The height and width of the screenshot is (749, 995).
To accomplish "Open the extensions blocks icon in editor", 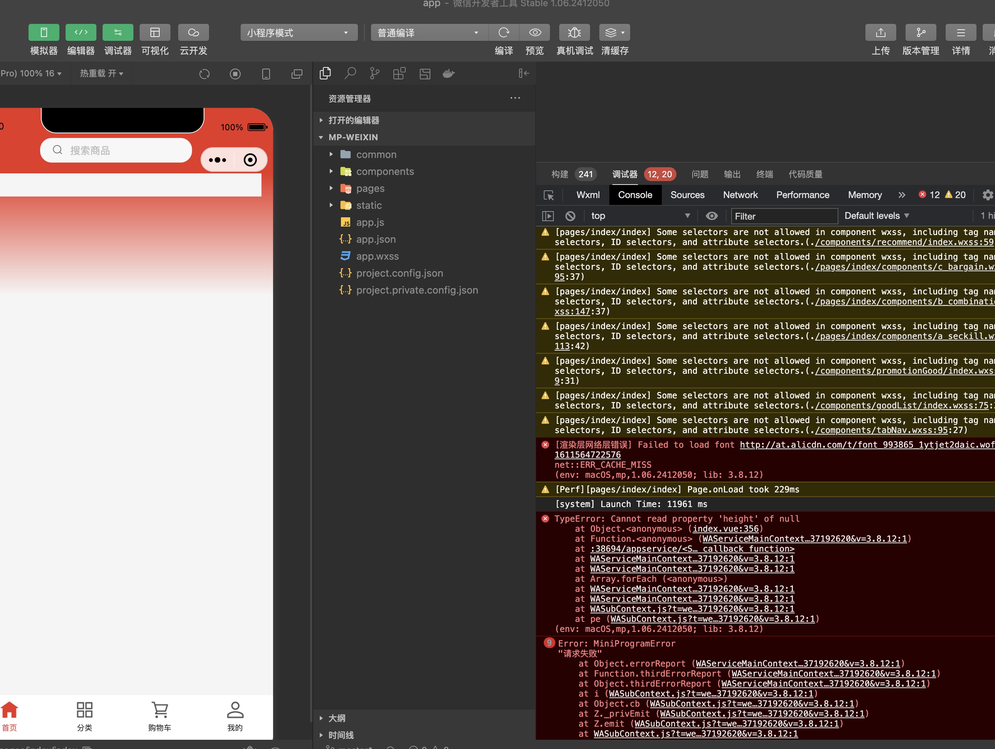I will coord(399,73).
